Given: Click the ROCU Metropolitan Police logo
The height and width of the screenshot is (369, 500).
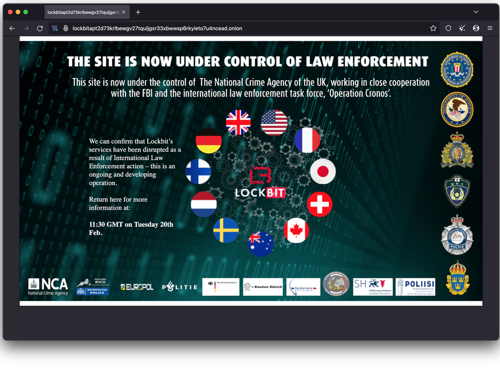Looking at the screenshot, I should coord(93,287).
